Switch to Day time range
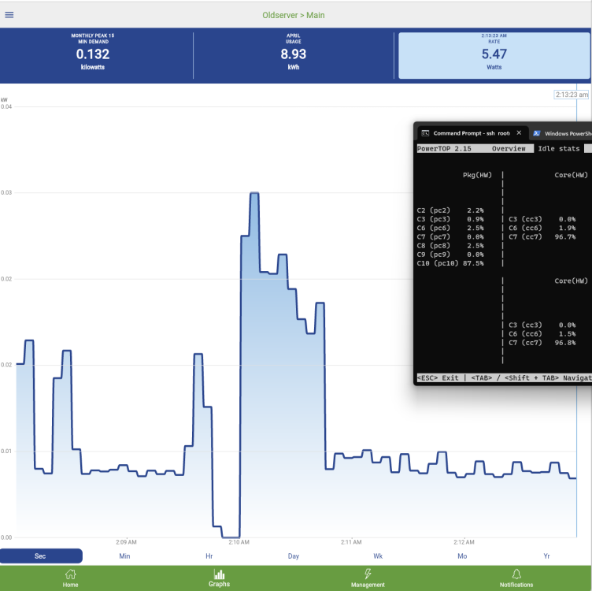Image resolution: width=592 pixels, height=591 pixels. 294,556
